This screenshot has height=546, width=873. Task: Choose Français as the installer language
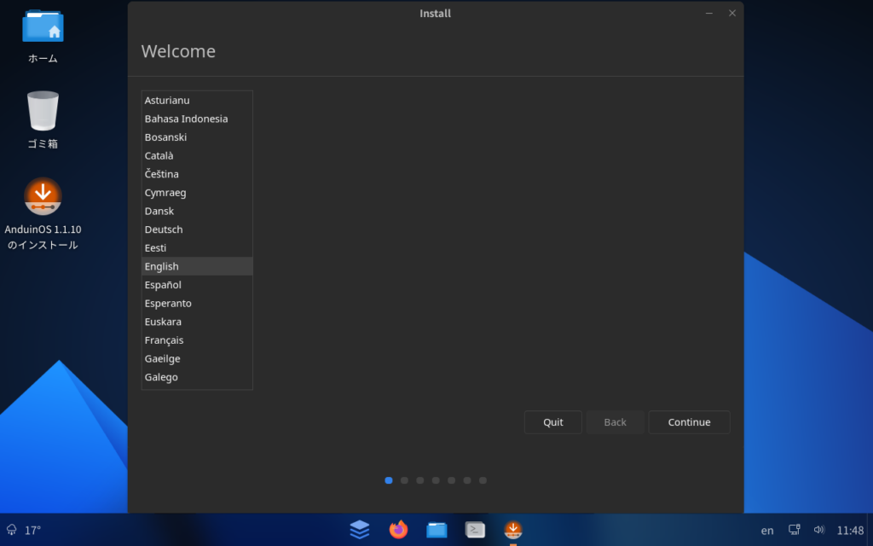pos(164,340)
